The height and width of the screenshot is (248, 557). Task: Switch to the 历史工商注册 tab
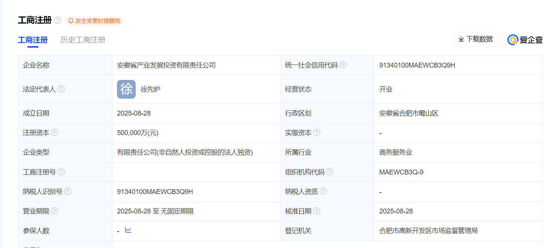pos(83,40)
